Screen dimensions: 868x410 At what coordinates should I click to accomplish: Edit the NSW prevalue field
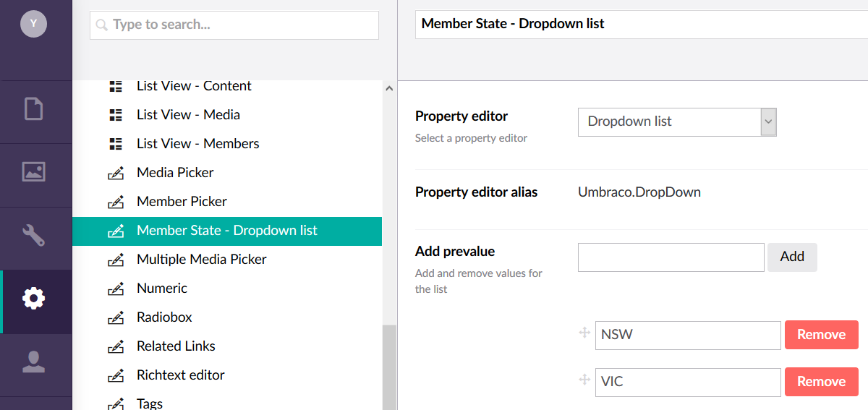pyautogui.click(x=688, y=335)
